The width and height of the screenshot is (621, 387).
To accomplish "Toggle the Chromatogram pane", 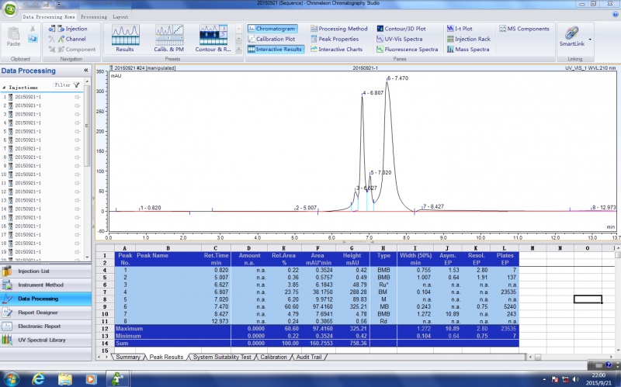I will click(x=272, y=29).
